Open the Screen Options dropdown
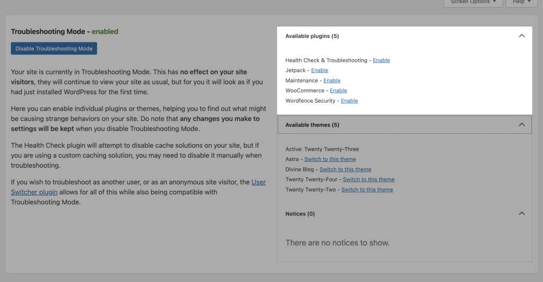This screenshot has width=543, height=282. pos(473,2)
